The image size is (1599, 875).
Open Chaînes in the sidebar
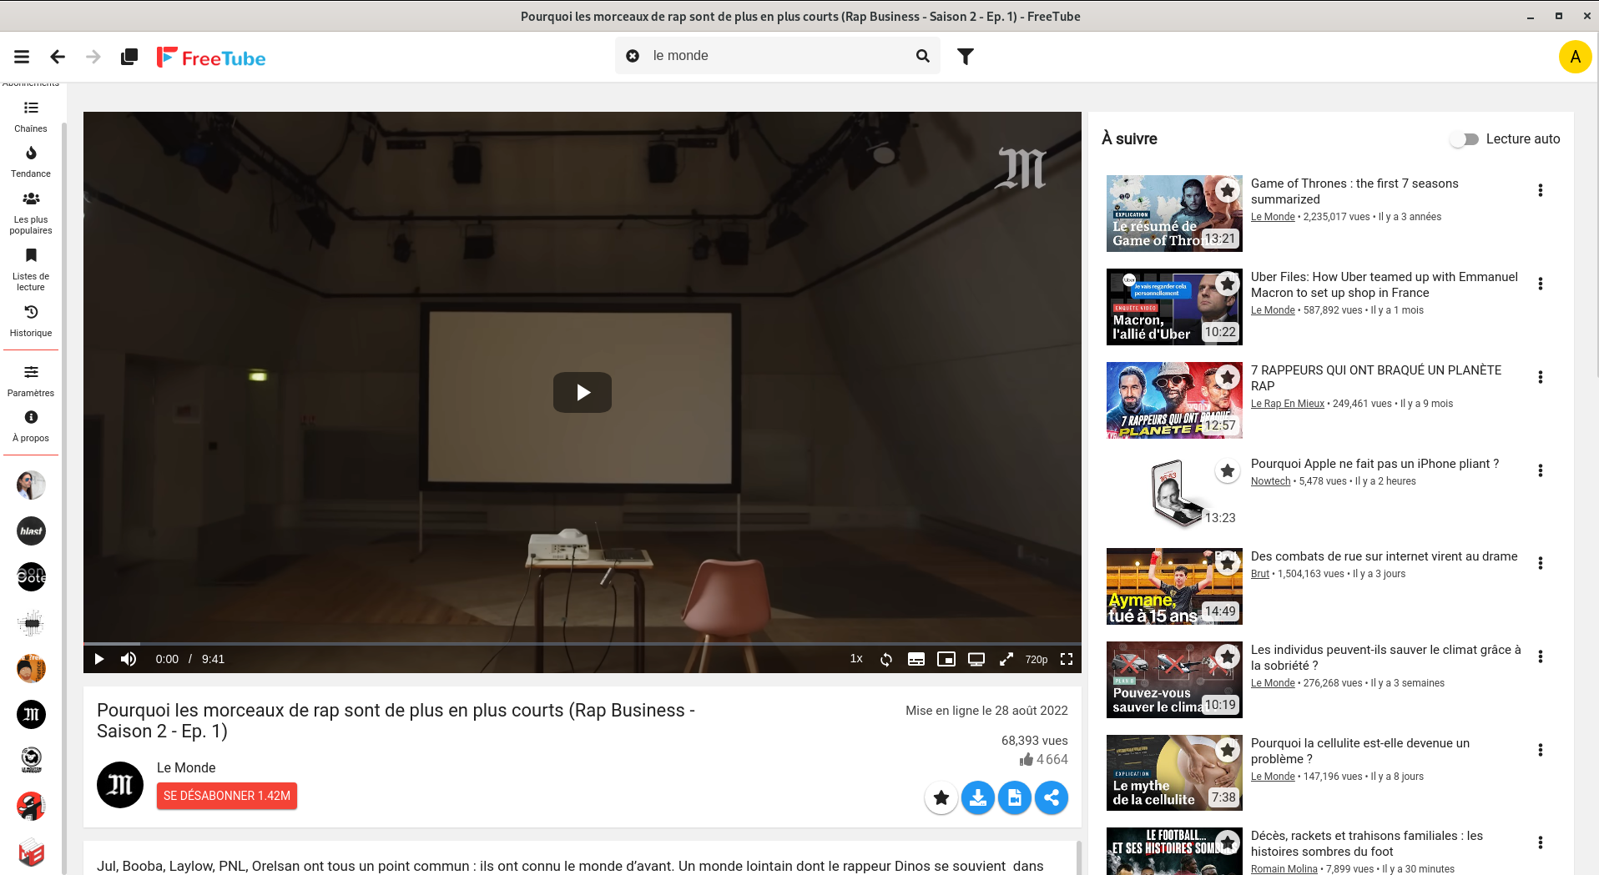31,117
